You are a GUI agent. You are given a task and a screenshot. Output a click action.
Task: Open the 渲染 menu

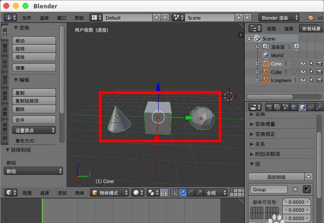coord(44,18)
